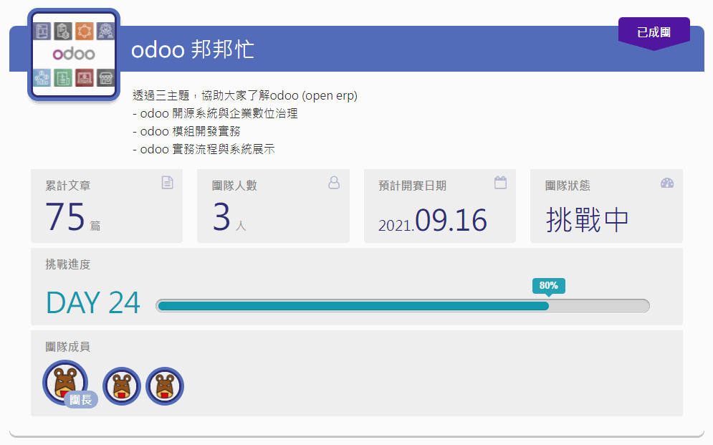This screenshot has height=445, width=713.
Task: Click the robot module icon in logo grid
Action: coord(105,31)
